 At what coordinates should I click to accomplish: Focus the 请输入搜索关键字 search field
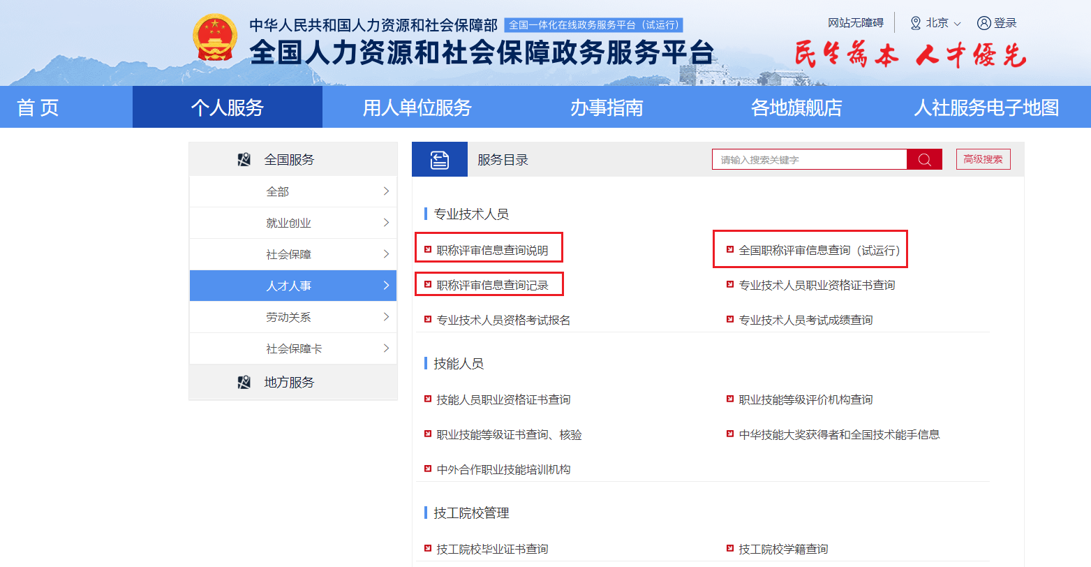click(810, 160)
